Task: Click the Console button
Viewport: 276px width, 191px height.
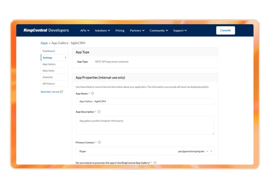Action: click(225, 30)
